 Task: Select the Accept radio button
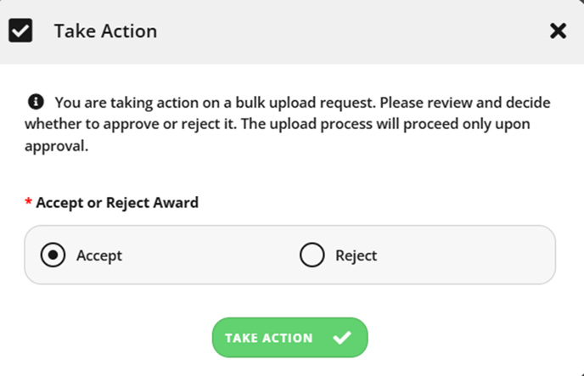click(x=53, y=255)
